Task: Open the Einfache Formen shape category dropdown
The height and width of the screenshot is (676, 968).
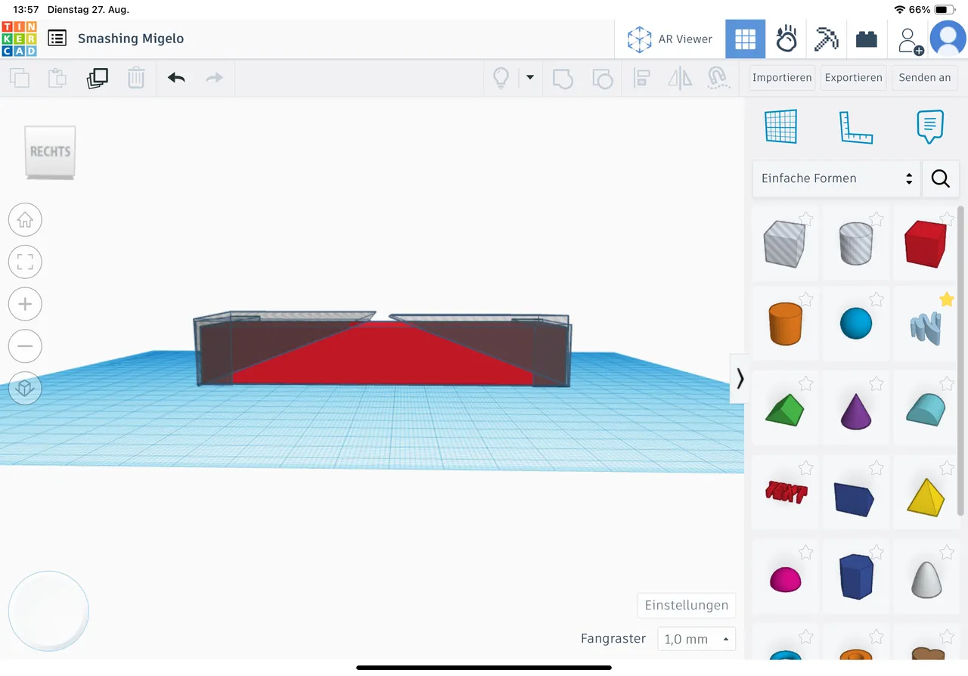Action: (836, 178)
